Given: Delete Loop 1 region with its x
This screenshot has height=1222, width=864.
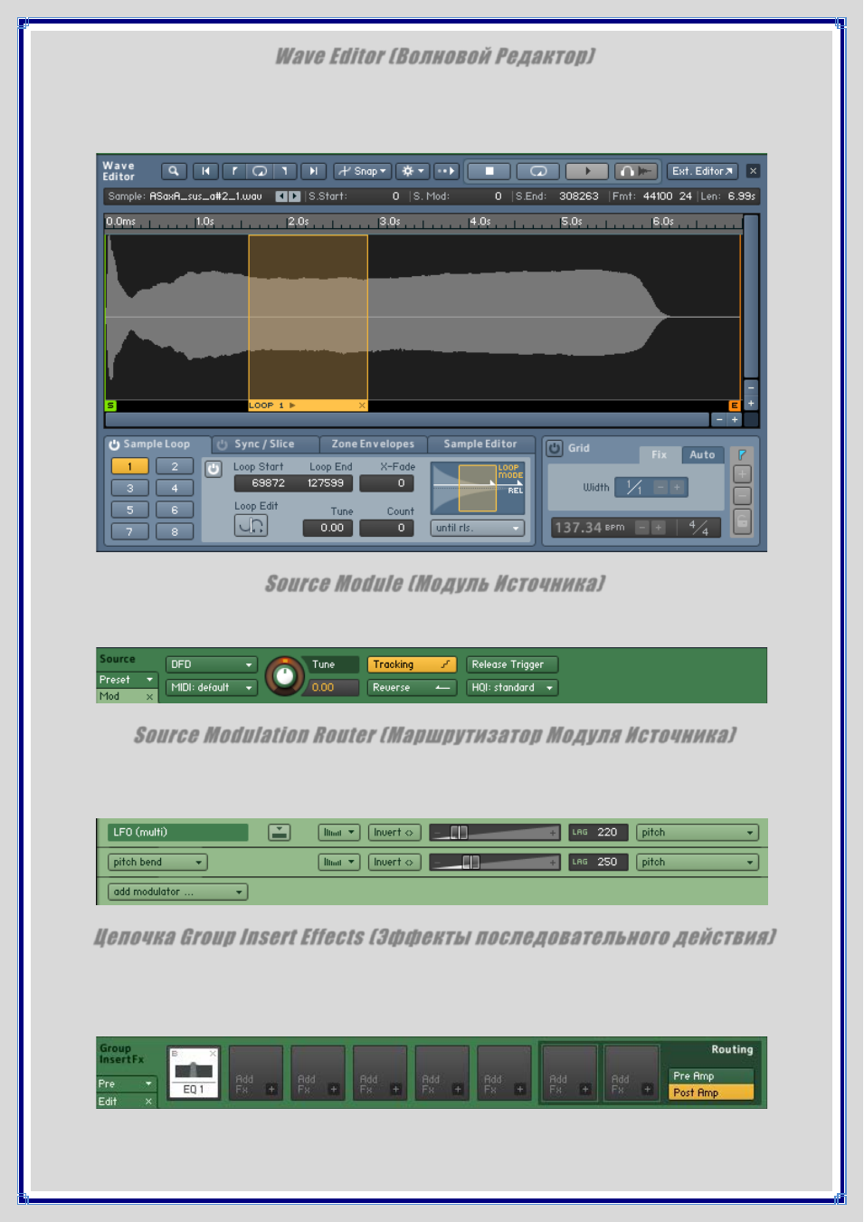Looking at the screenshot, I should [x=362, y=406].
